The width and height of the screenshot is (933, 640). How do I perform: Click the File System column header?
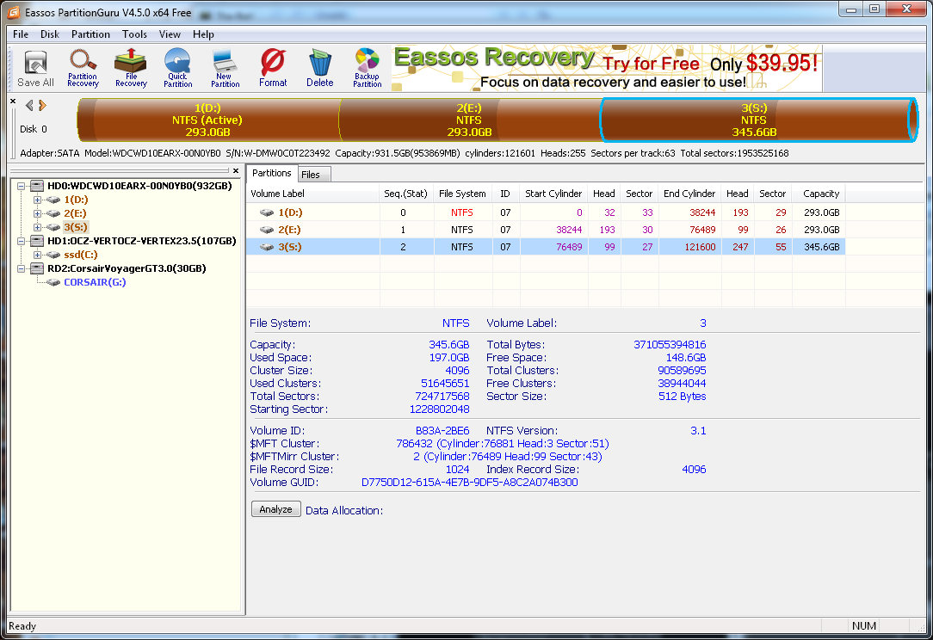coord(462,194)
